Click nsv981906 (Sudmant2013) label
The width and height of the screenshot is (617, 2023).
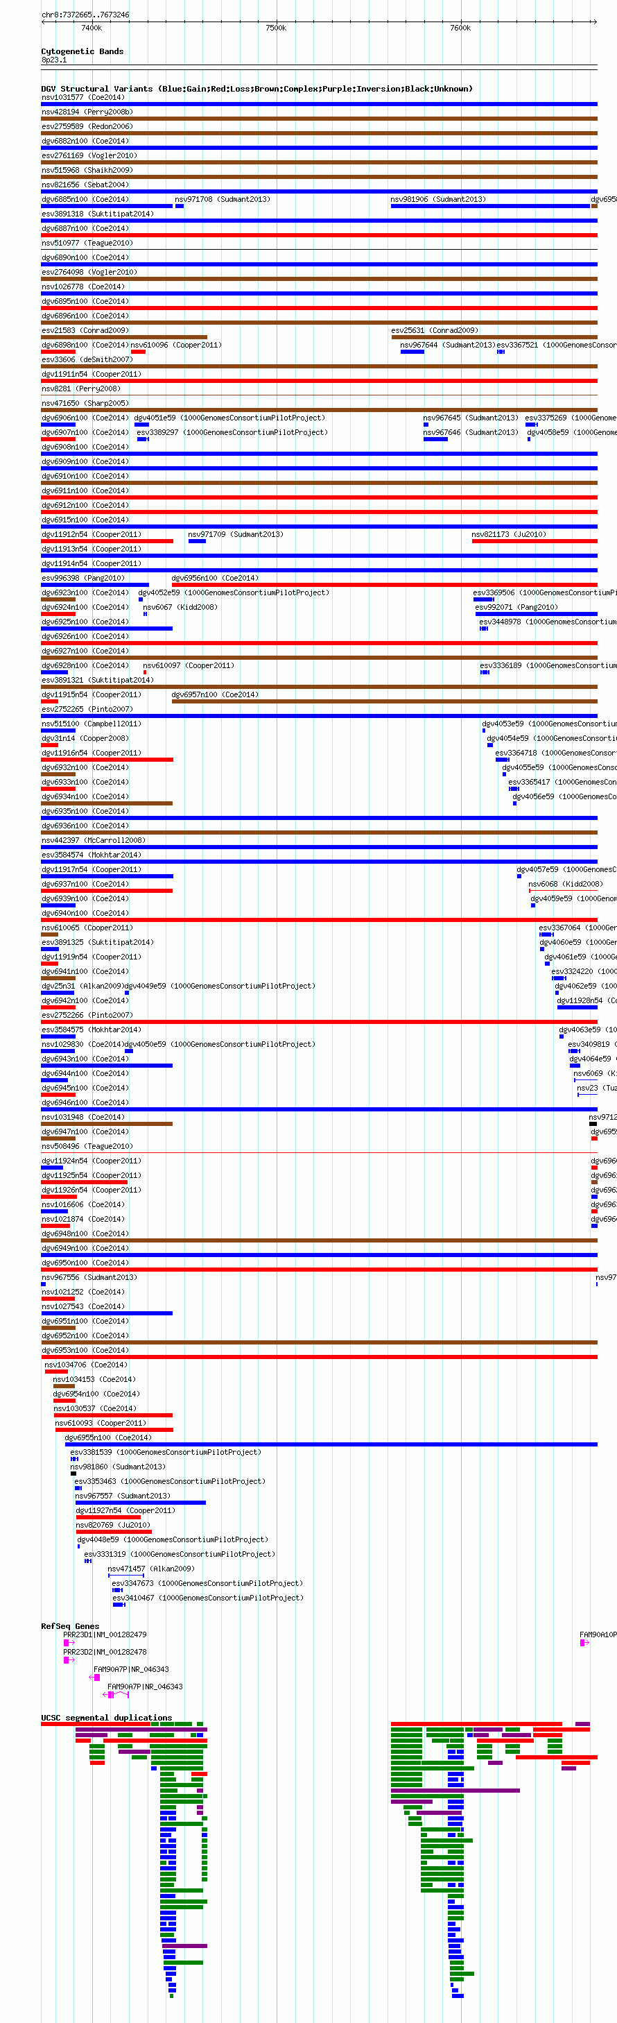pos(438,200)
